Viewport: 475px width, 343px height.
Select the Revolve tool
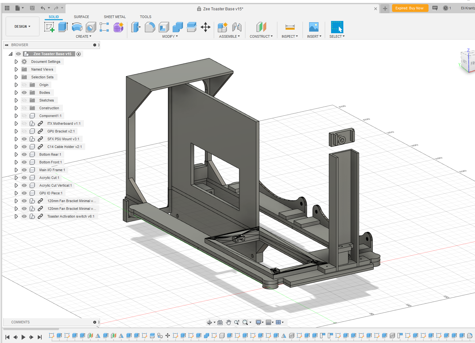pos(77,27)
